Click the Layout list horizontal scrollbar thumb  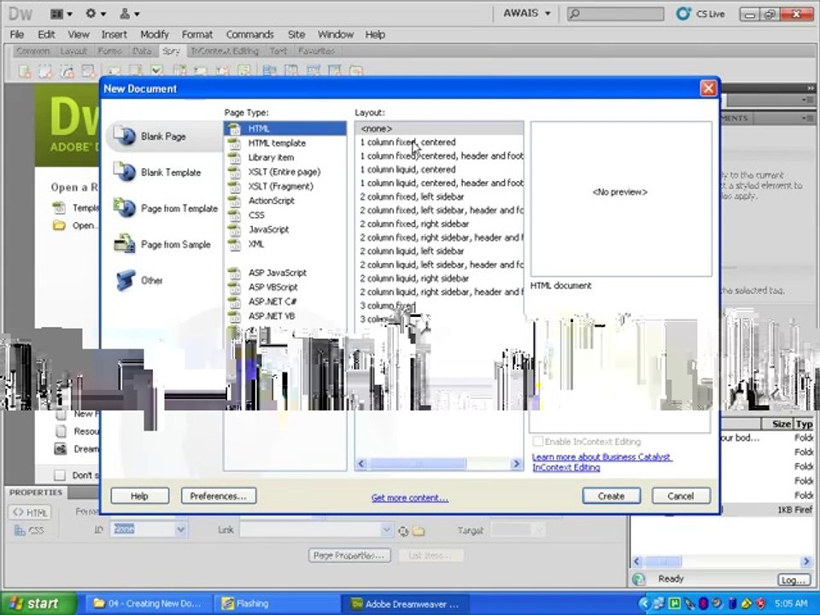click(x=418, y=464)
